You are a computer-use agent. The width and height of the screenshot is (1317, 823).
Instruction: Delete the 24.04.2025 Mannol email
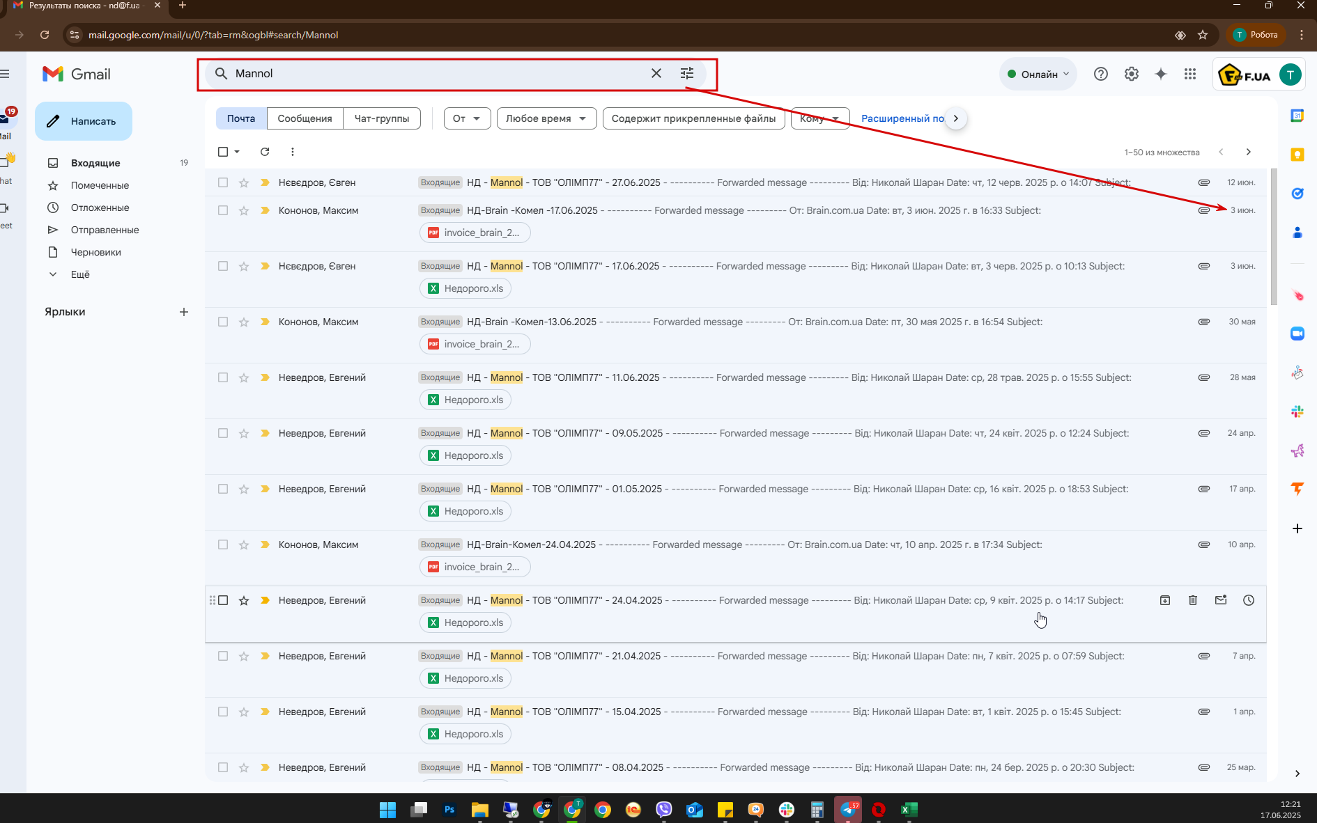1193,600
